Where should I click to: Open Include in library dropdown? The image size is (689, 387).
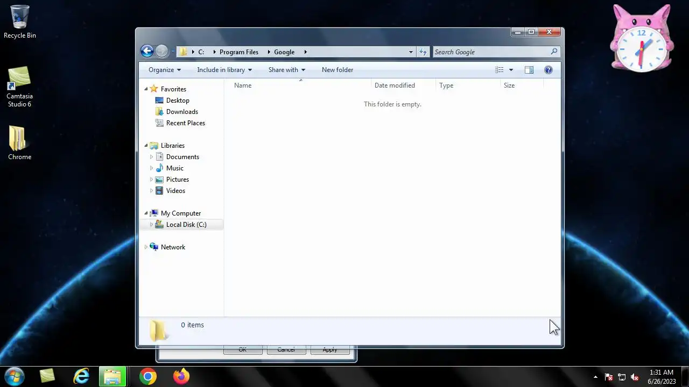pos(224,70)
